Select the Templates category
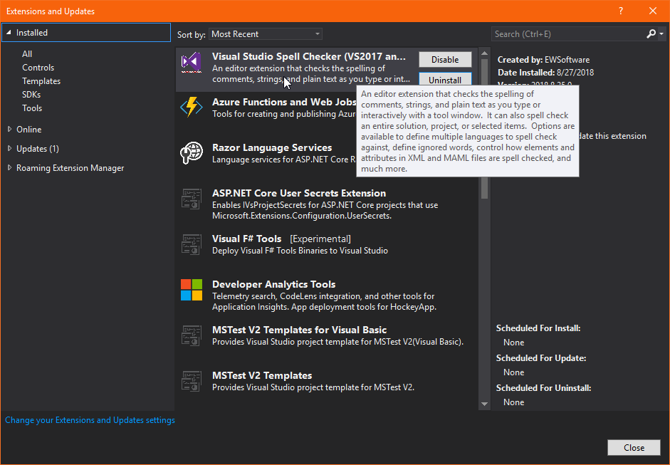This screenshot has width=670, height=465. point(41,81)
